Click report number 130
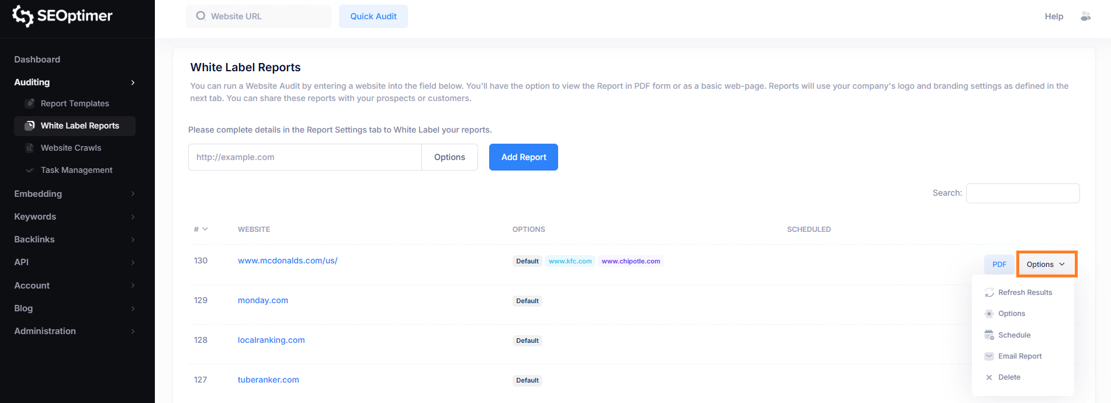1111x403 pixels. pyautogui.click(x=200, y=260)
